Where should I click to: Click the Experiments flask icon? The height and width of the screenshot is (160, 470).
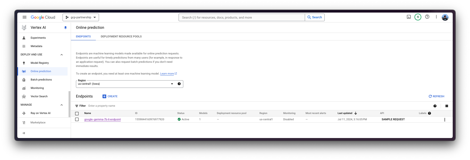[24, 38]
